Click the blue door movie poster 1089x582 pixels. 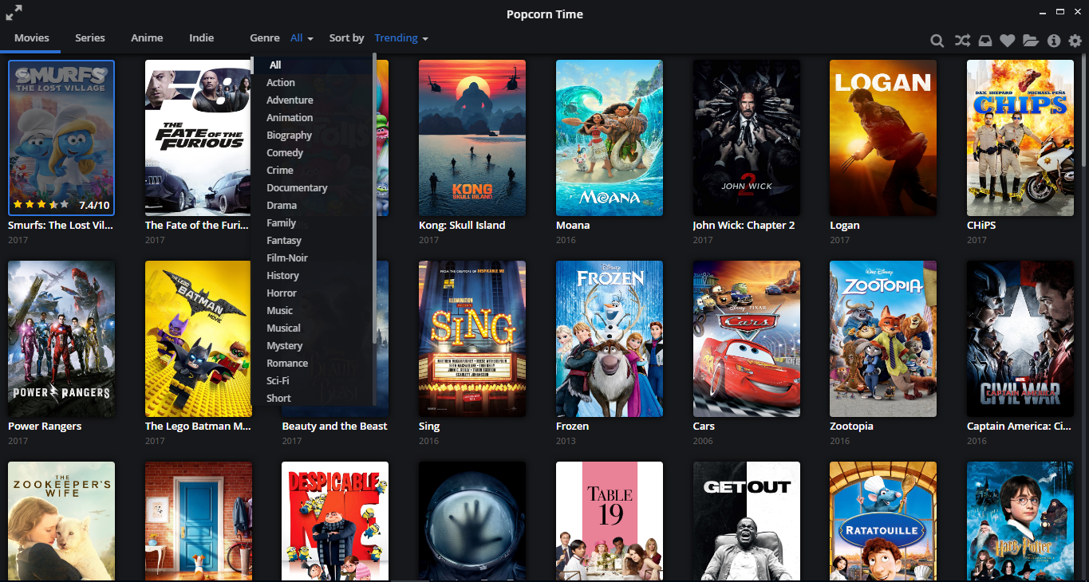(x=198, y=521)
